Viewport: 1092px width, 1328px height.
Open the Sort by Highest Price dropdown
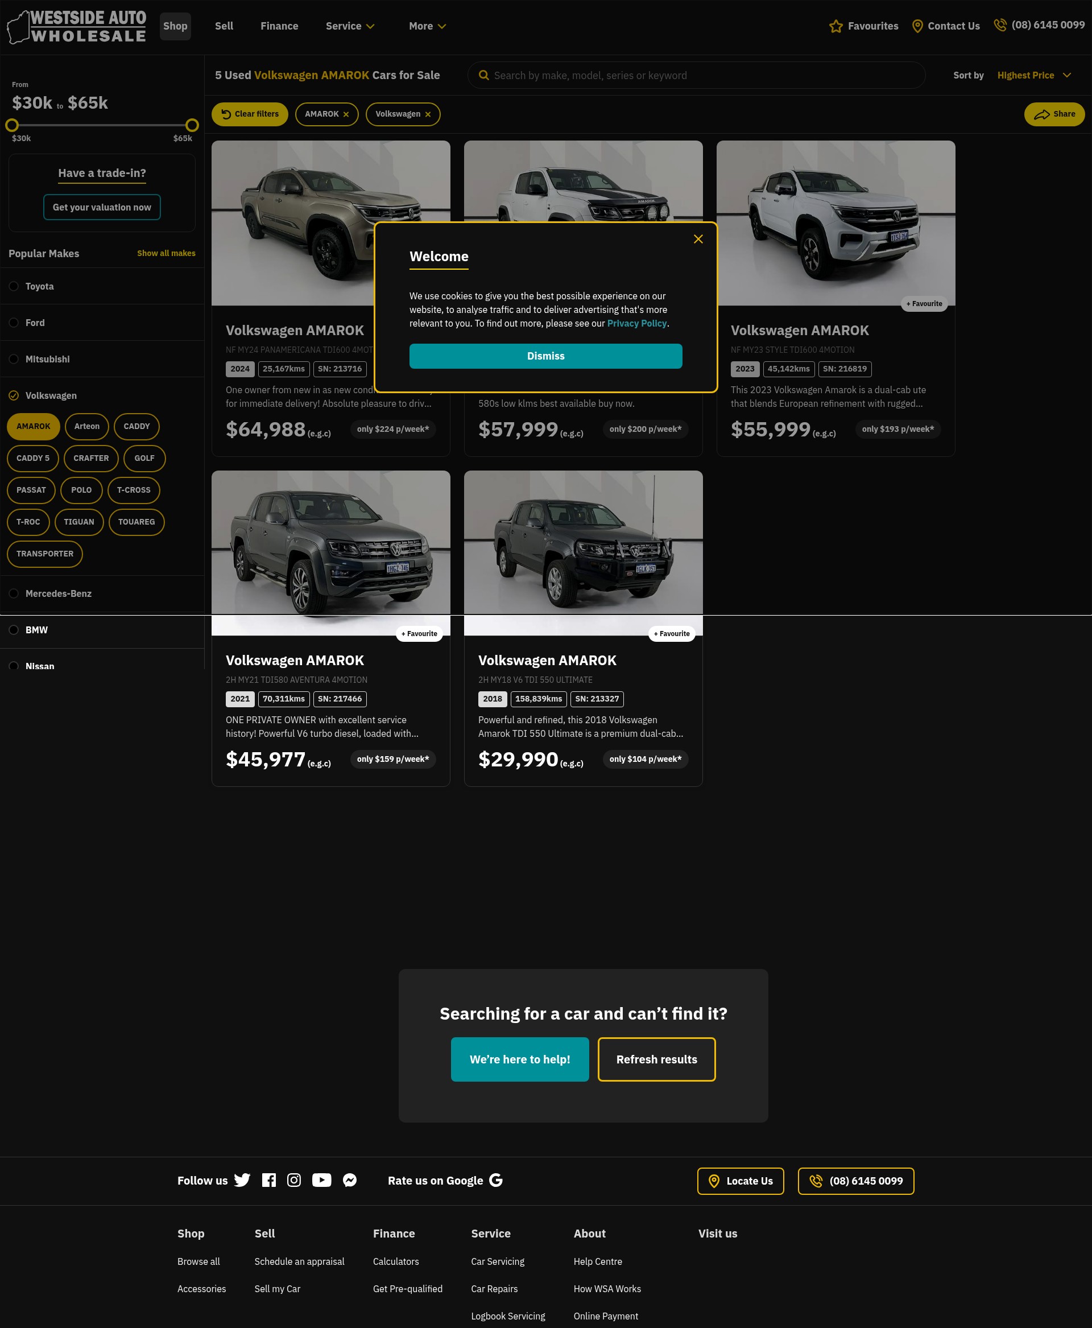[x=1033, y=76]
